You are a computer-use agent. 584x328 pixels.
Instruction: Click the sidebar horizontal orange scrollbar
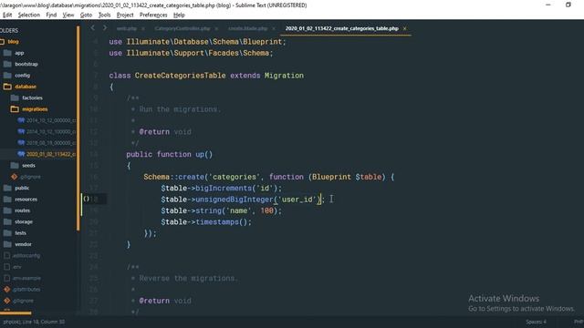(16, 313)
